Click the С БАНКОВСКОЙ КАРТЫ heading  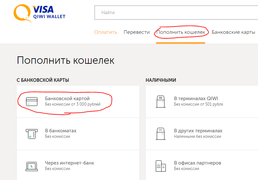coord(43,80)
